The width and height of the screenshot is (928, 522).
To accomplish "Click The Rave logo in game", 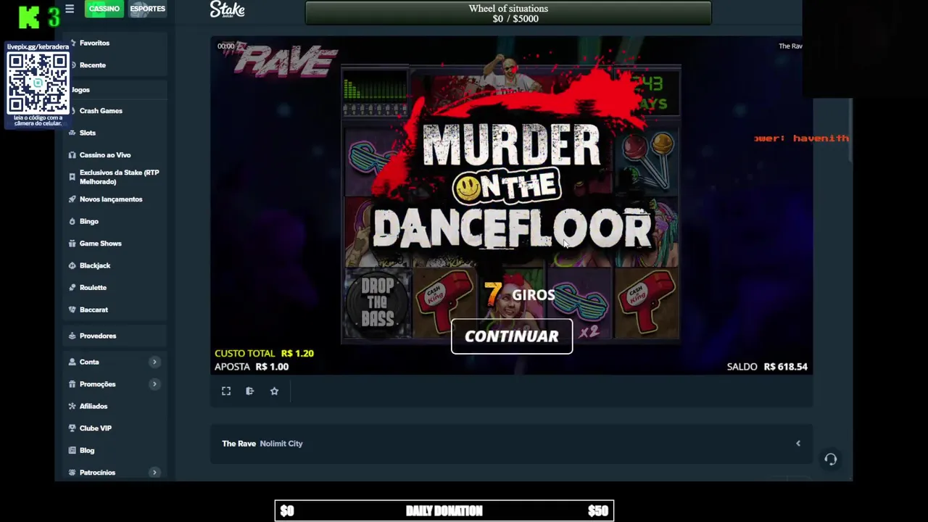I will tap(284, 62).
